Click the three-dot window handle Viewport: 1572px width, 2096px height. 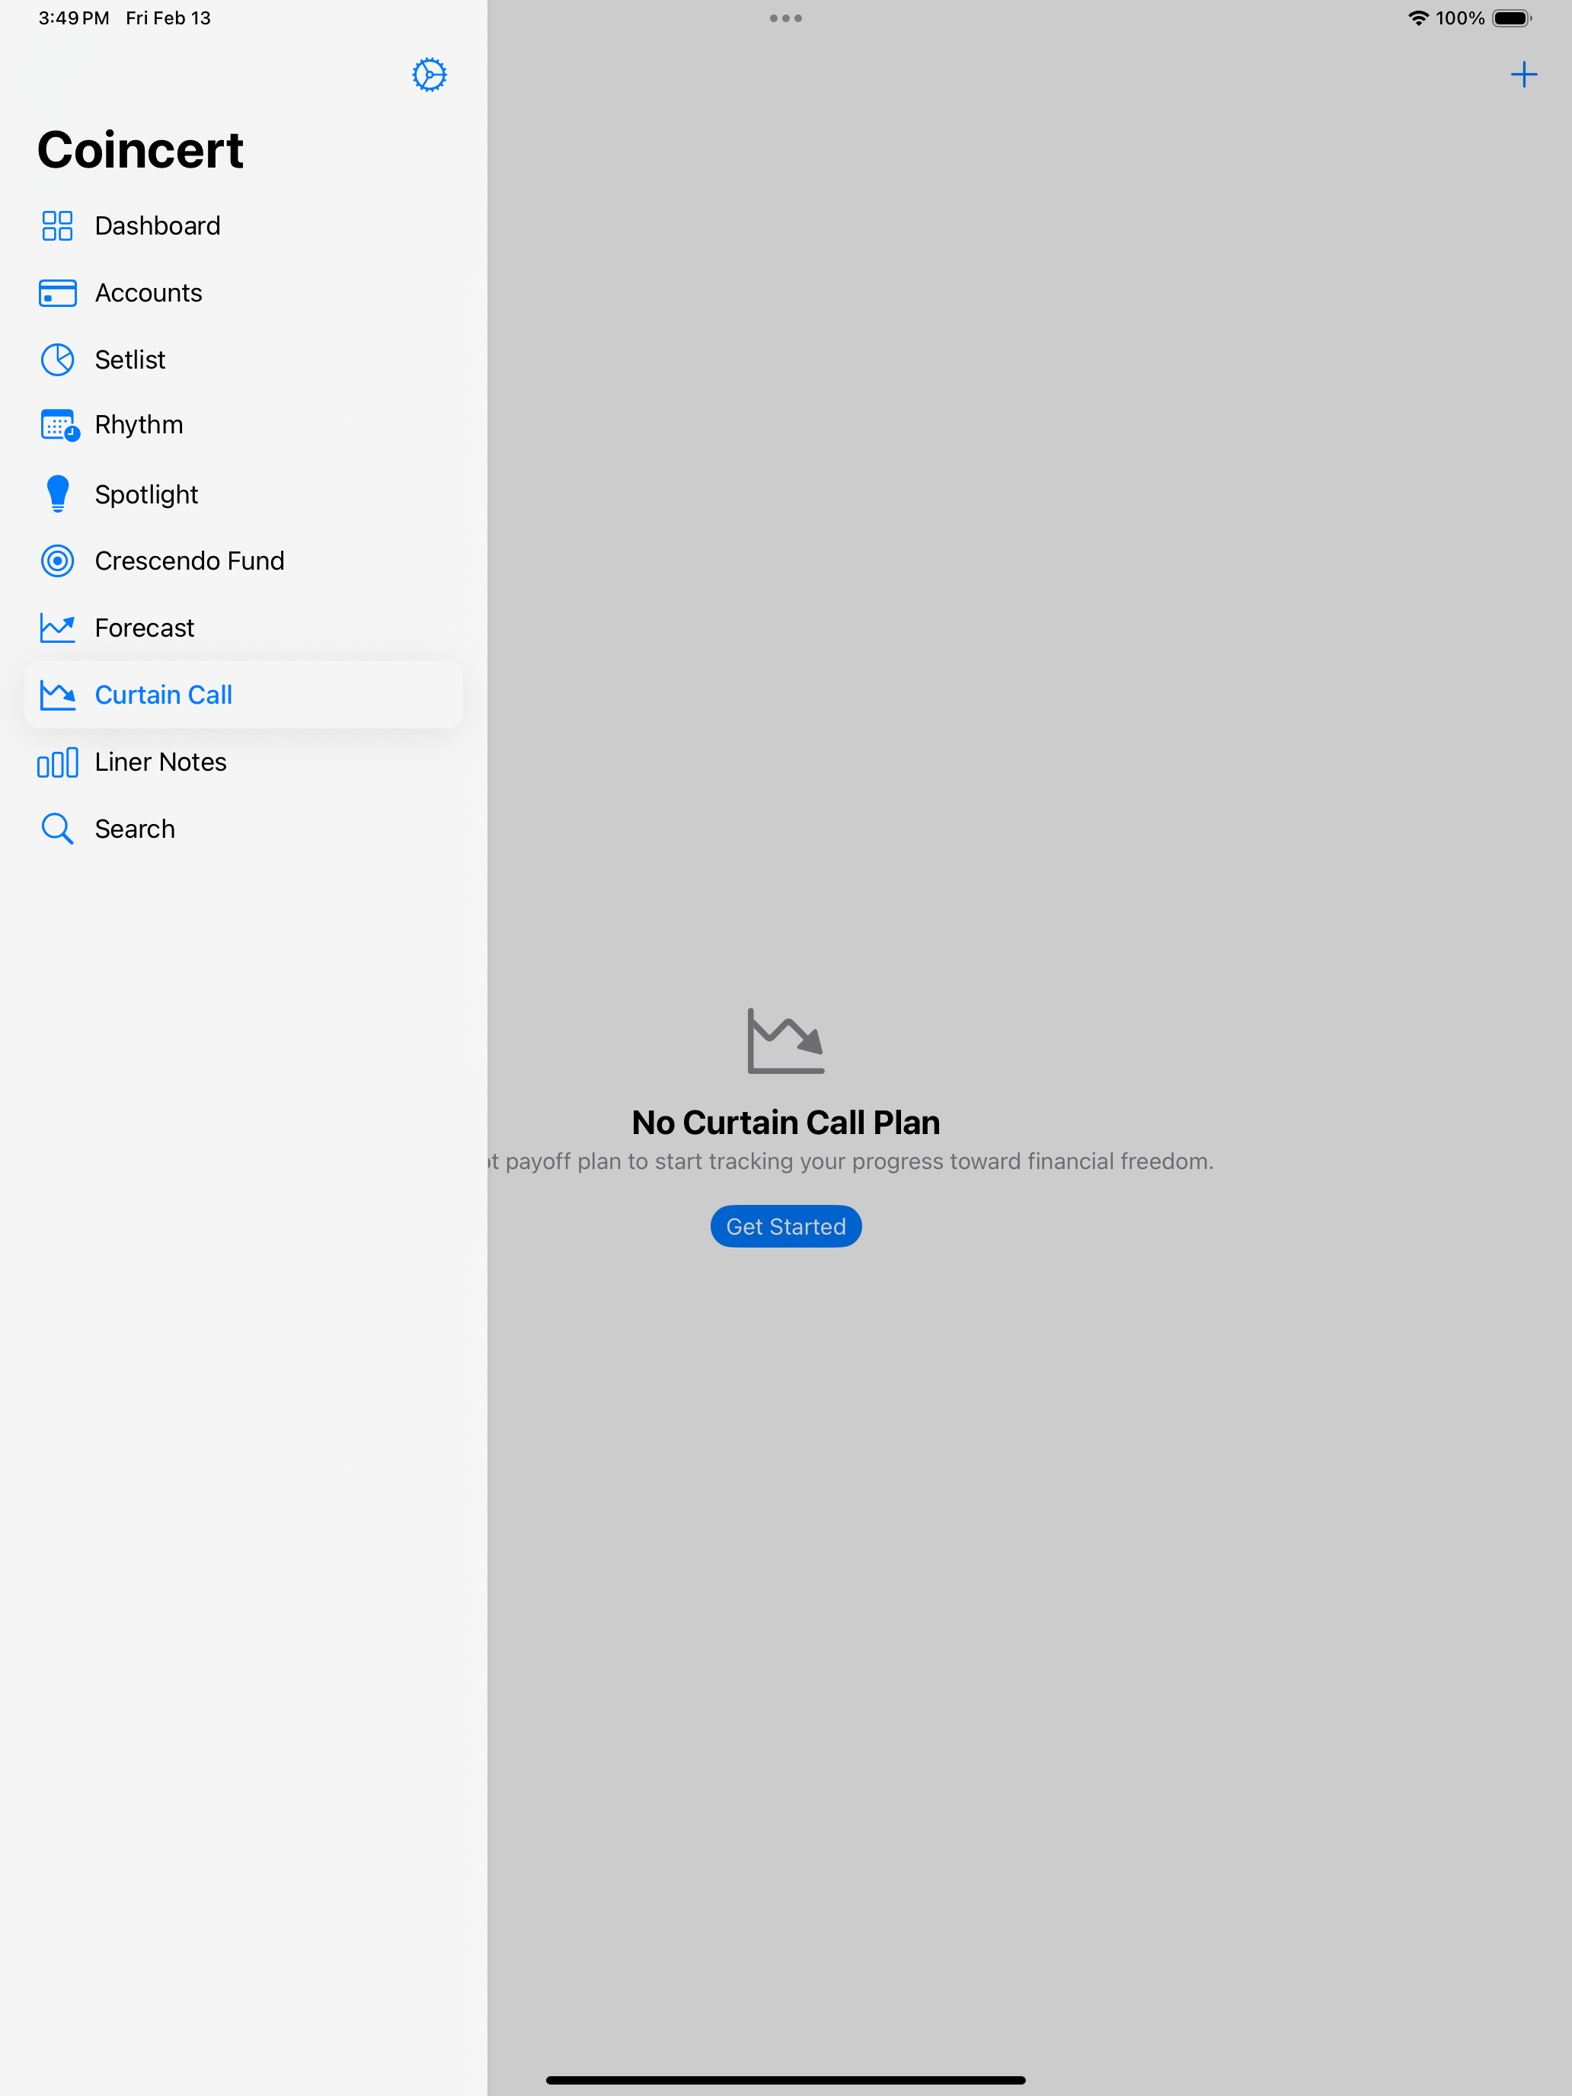[785, 17]
